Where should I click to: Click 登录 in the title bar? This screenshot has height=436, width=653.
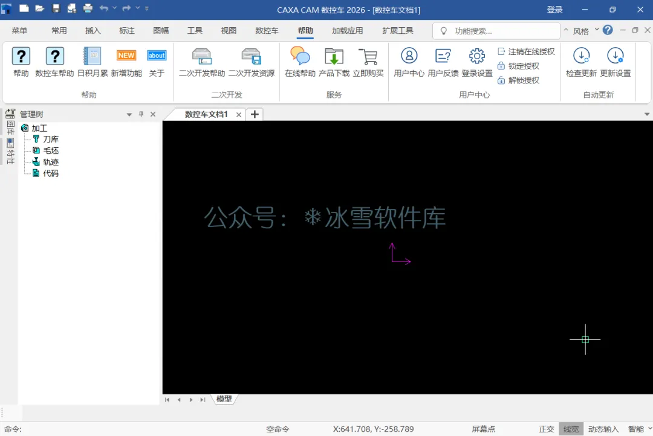click(x=554, y=10)
